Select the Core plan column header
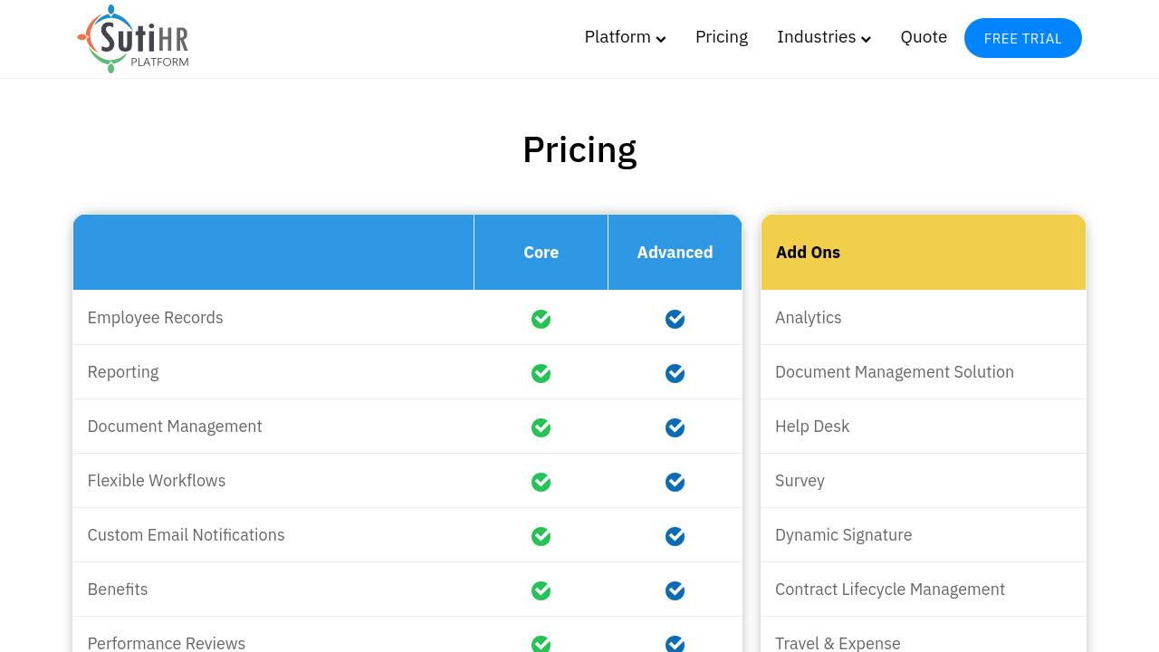Viewport: 1159px width, 652px height. (541, 253)
